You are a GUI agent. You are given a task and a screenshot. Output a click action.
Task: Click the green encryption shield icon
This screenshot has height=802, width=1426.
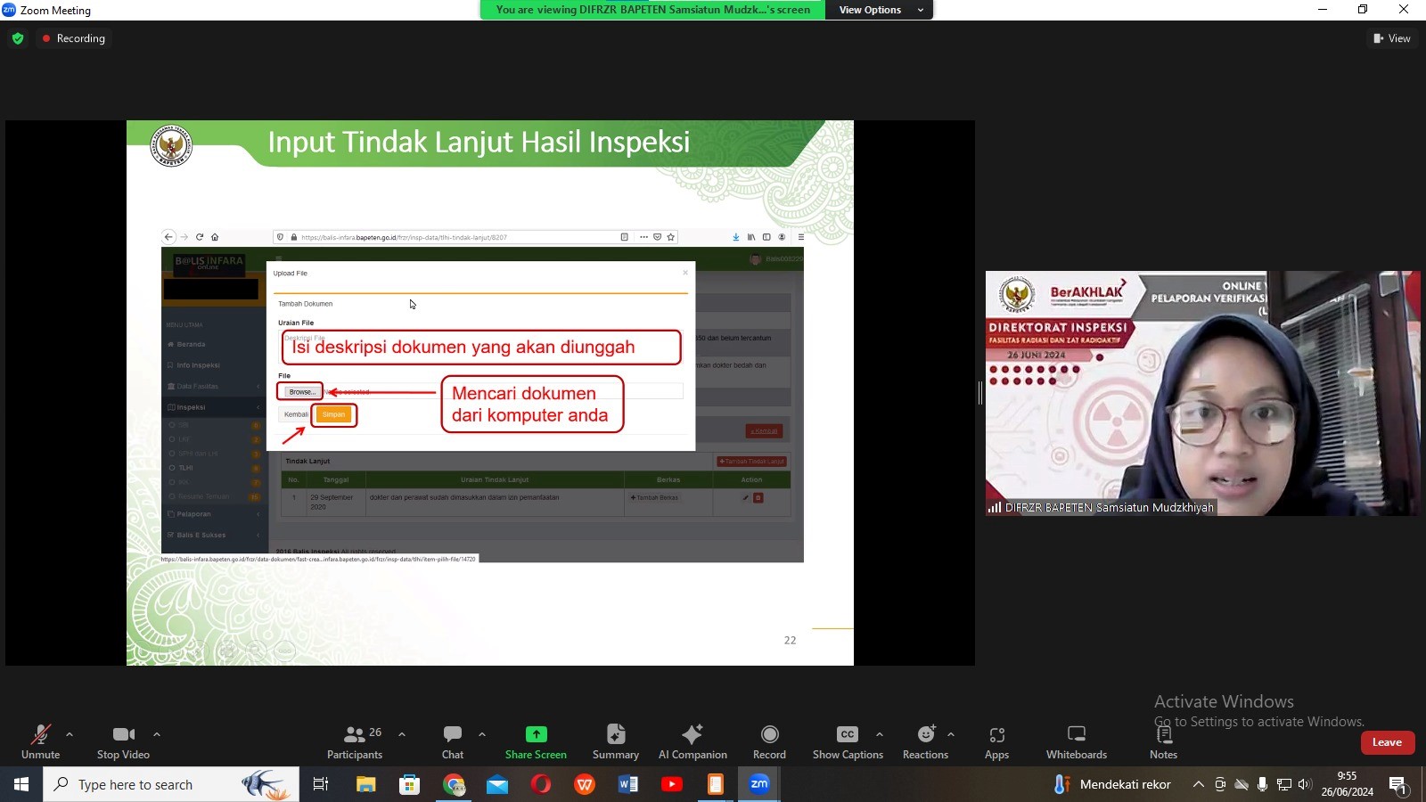pyautogui.click(x=18, y=38)
